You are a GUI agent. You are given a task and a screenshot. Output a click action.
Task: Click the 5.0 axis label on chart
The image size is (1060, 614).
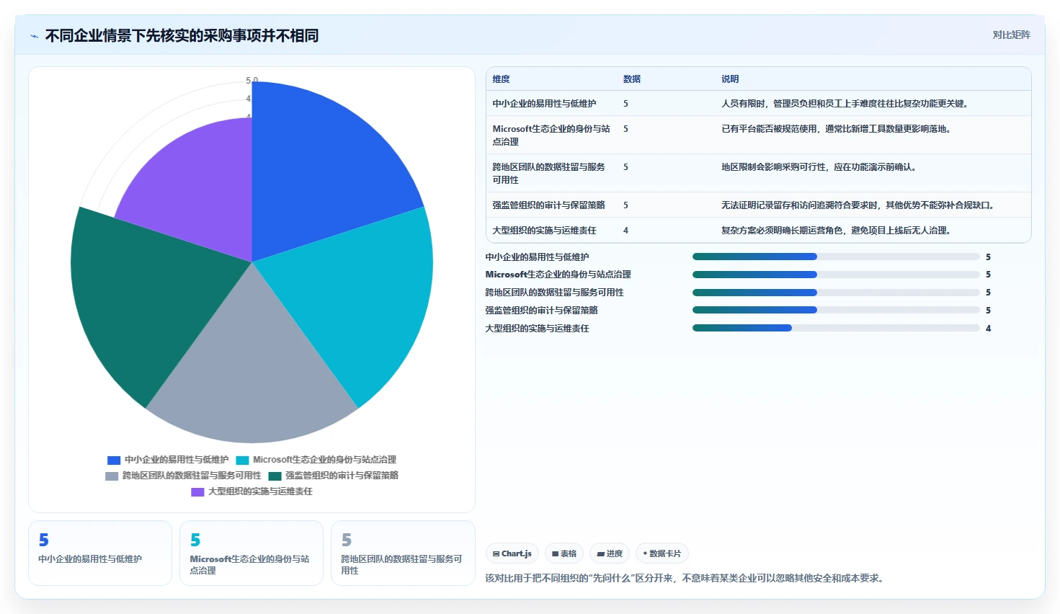click(x=251, y=81)
